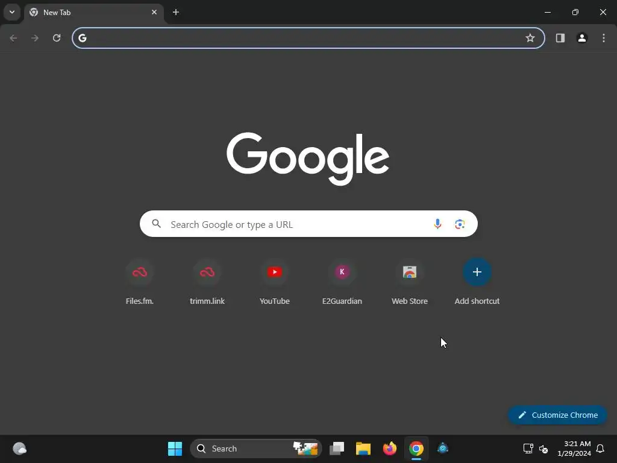
Task: Launch Firefox from the taskbar
Action: [390, 449]
